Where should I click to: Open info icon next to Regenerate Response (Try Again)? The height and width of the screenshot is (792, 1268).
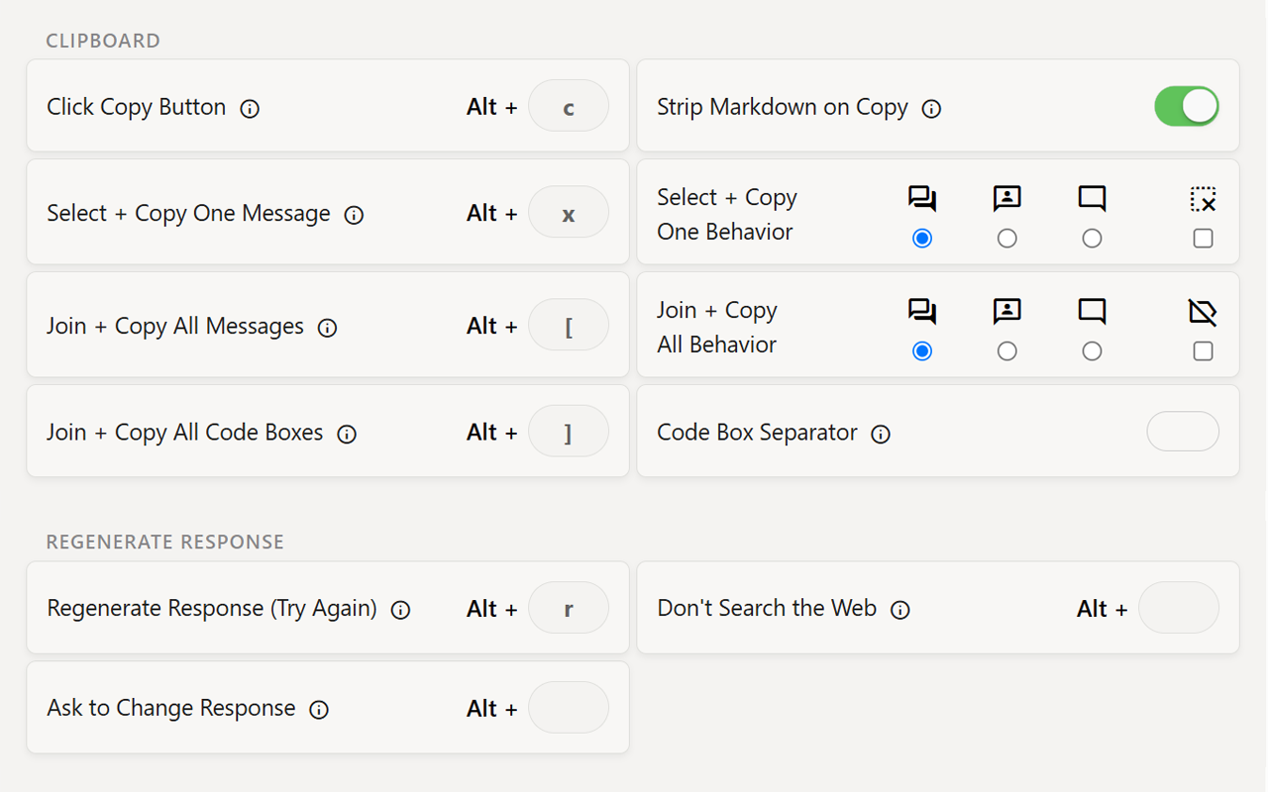click(400, 610)
